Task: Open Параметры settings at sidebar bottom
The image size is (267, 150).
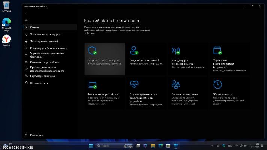Action: point(37,135)
